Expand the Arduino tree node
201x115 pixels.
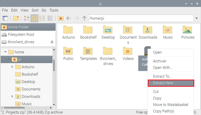point(12,67)
